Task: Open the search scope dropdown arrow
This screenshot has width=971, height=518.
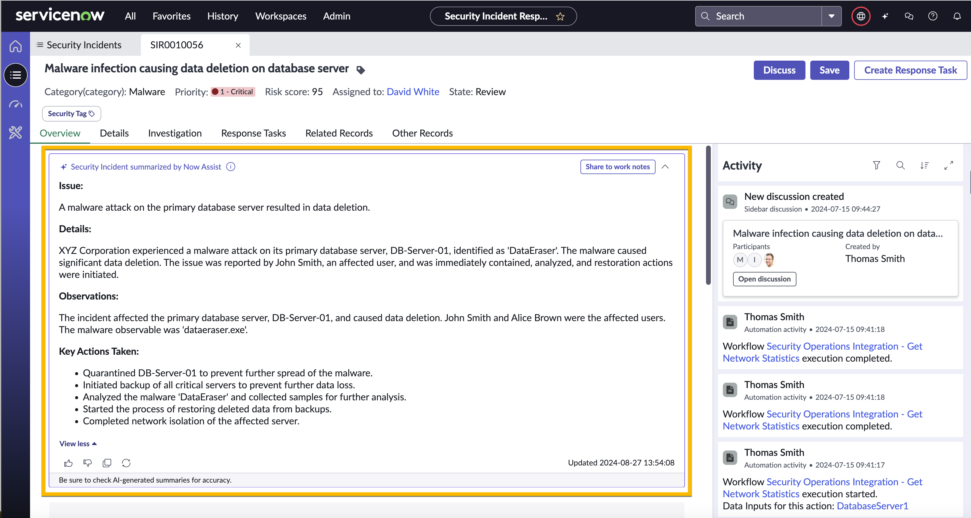Action: (x=831, y=16)
